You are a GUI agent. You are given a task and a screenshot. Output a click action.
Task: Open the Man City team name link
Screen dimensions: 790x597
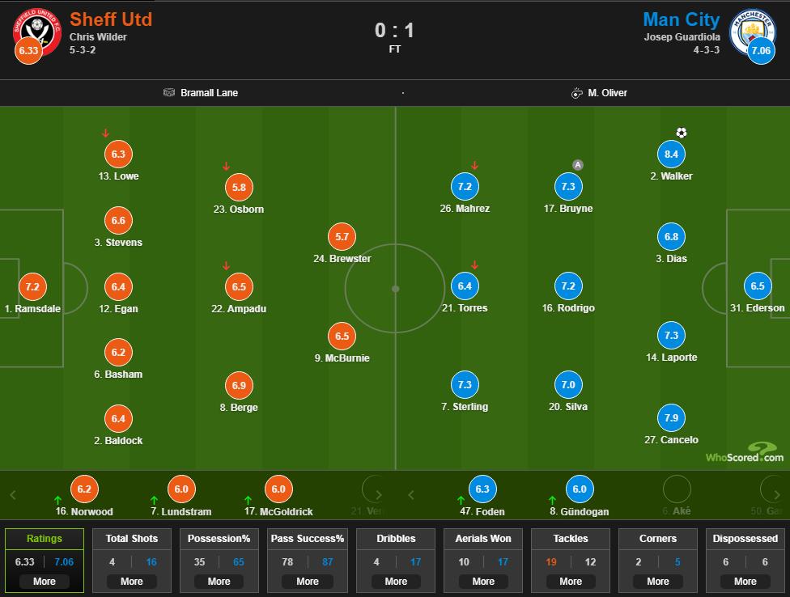pos(681,19)
